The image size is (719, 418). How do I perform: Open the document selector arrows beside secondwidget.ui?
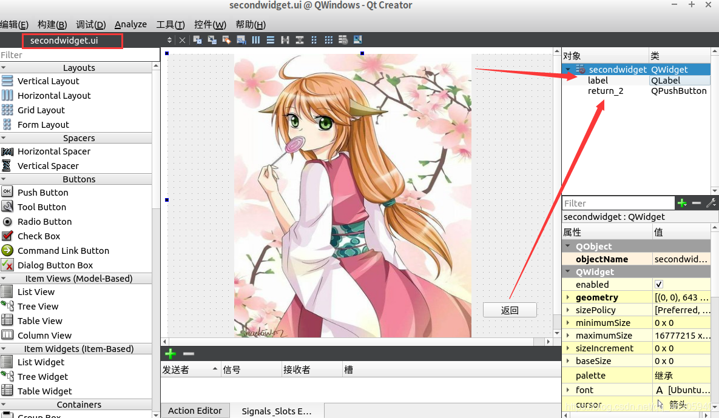169,41
